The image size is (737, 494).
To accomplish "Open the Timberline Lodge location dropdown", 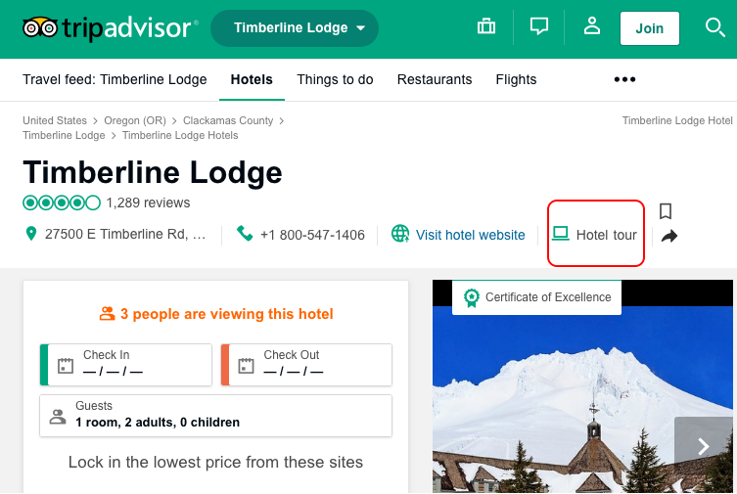I will pos(295,28).
